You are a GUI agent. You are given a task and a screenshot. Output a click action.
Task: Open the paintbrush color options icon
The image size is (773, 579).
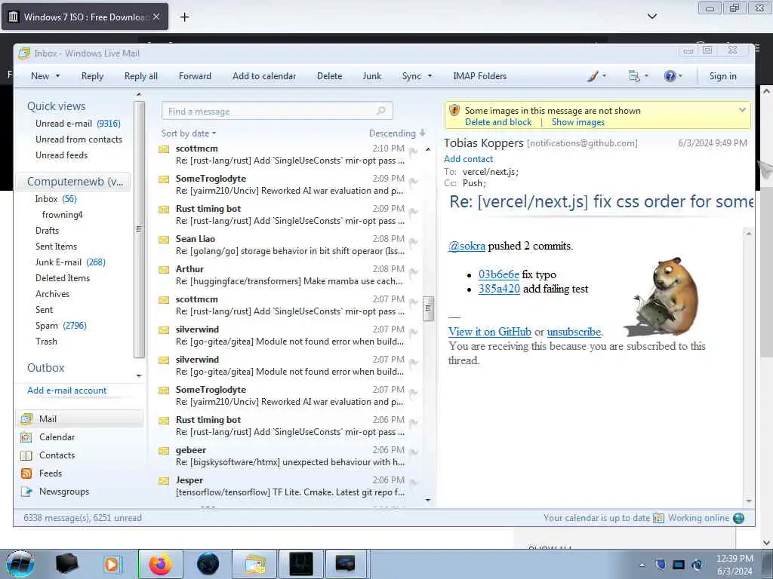tap(593, 76)
